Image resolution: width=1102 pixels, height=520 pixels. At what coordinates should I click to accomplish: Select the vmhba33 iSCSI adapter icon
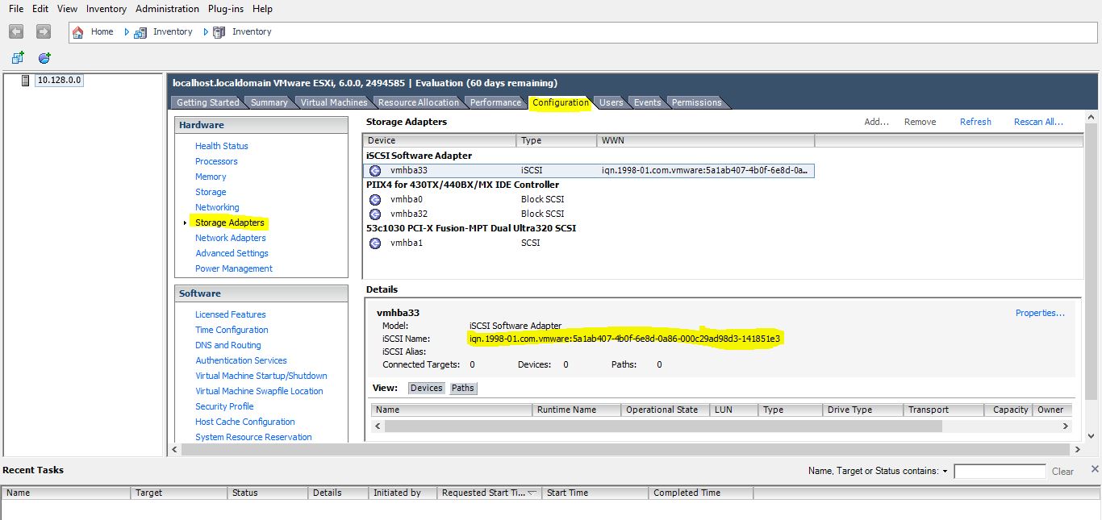[374, 170]
